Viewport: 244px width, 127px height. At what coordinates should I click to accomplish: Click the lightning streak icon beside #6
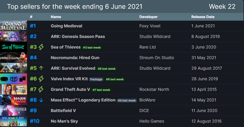[x=41, y=79]
